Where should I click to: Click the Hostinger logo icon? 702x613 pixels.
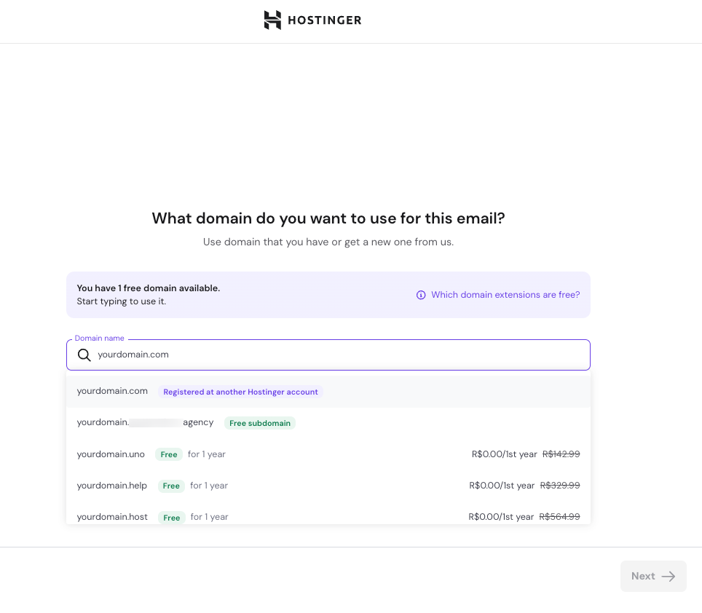[272, 20]
